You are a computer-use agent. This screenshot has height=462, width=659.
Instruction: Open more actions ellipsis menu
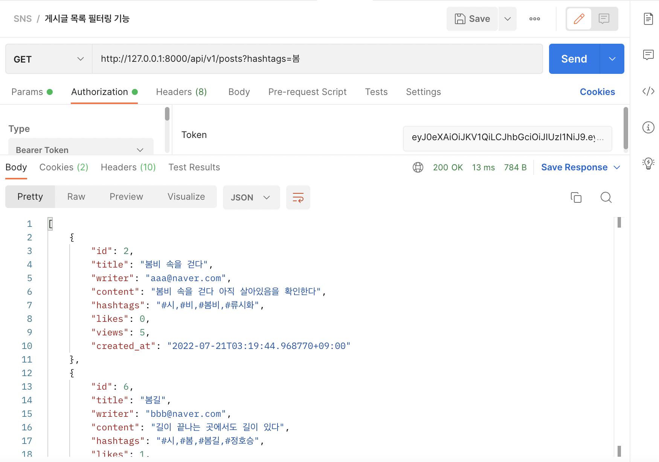(534, 19)
